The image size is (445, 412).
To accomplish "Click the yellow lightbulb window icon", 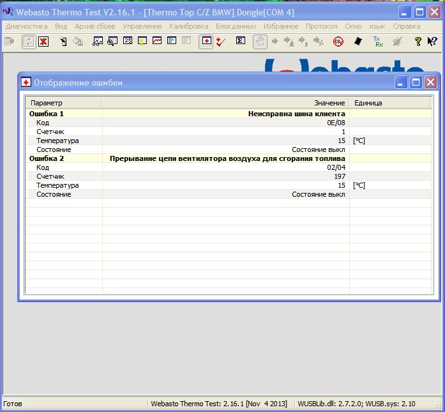I will tap(142, 41).
